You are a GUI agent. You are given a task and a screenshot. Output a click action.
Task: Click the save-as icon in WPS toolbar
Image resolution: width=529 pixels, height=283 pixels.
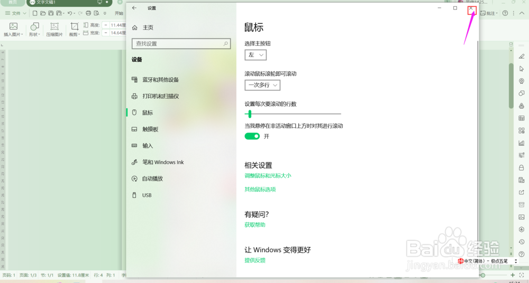pos(60,13)
